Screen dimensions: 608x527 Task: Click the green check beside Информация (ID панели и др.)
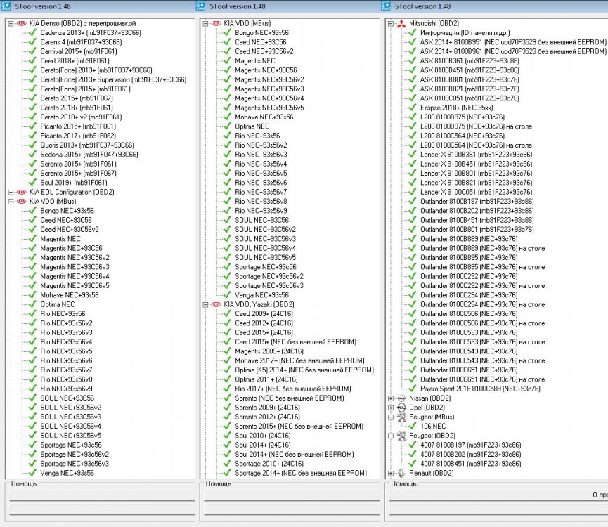coord(413,32)
